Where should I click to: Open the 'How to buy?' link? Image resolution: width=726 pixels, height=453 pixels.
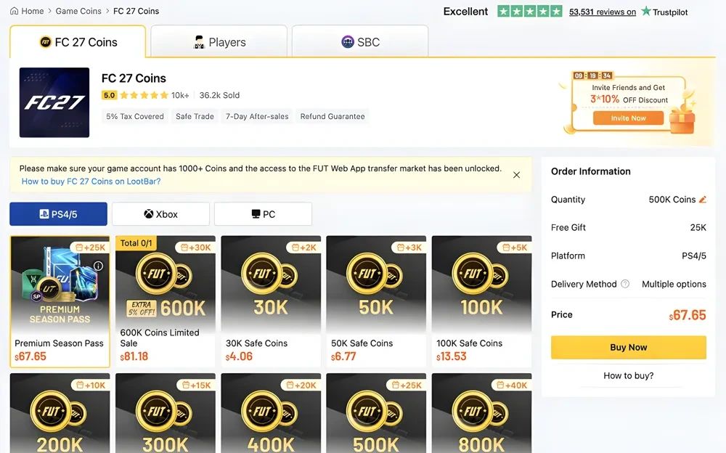tap(628, 375)
